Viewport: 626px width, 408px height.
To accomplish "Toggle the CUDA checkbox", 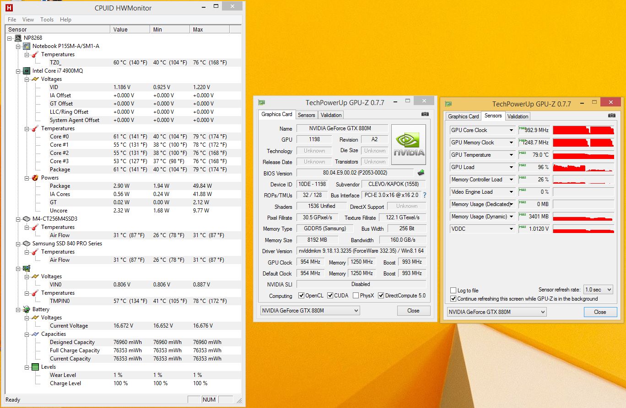I will point(329,296).
